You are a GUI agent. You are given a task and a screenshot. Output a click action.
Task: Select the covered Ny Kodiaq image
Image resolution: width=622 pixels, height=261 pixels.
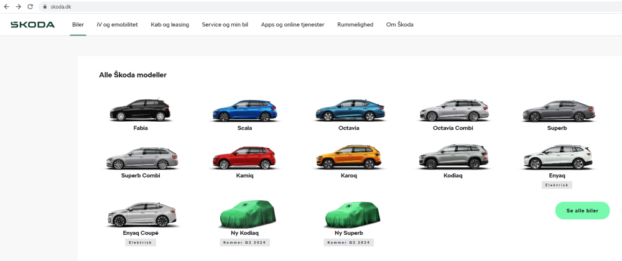[x=247, y=213]
